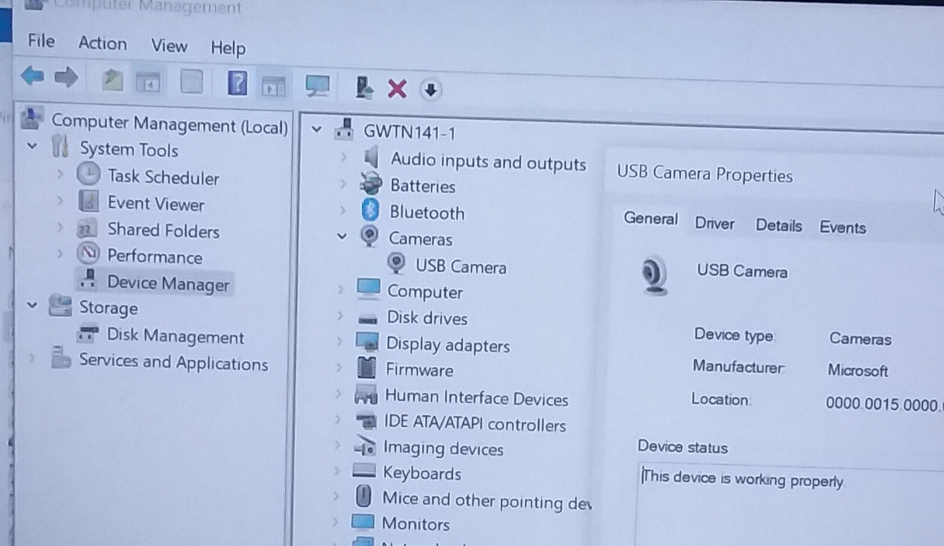Select the USB Camera device entry

tap(461, 267)
